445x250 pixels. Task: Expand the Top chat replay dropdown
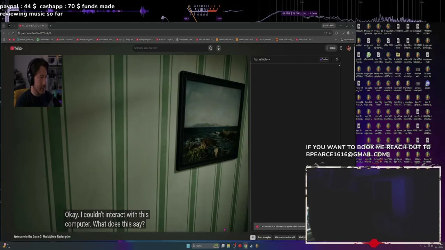click(262, 59)
